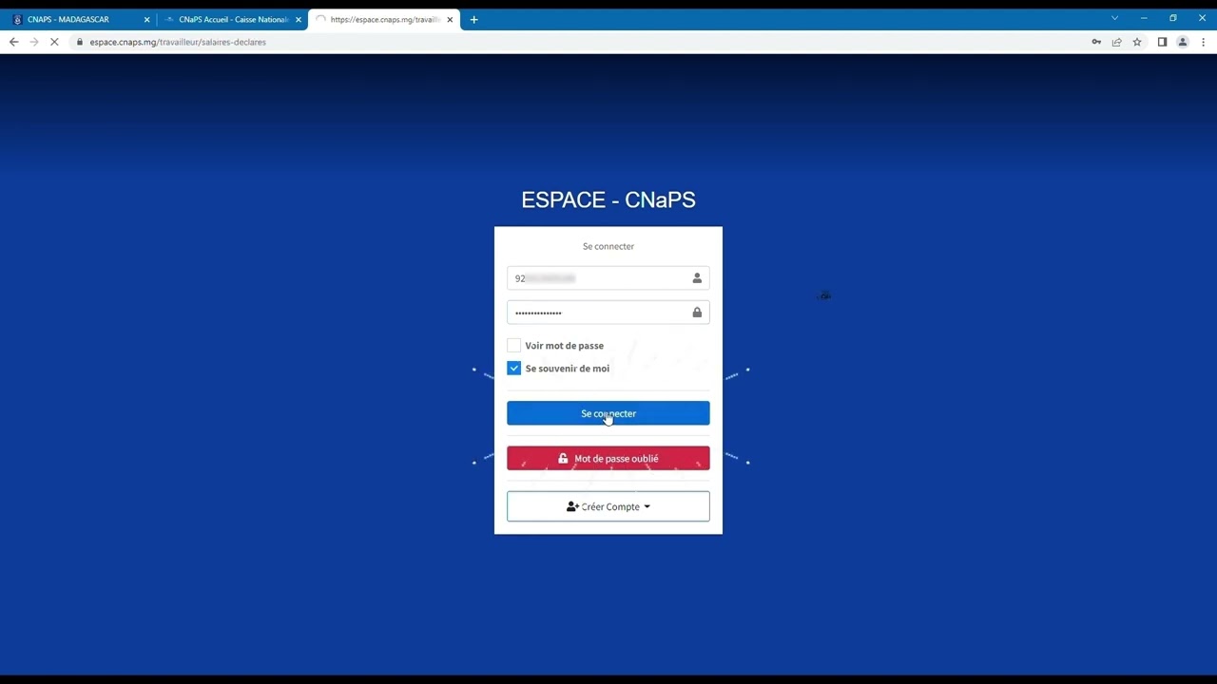The height and width of the screenshot is (684, 1217).
Task: Stop loading the page
Action: tap(54, 42)
